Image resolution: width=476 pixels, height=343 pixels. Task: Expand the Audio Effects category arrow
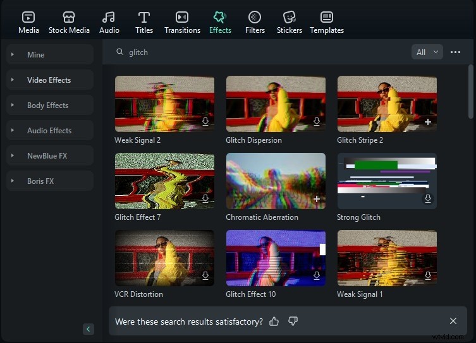click(13, 130)
